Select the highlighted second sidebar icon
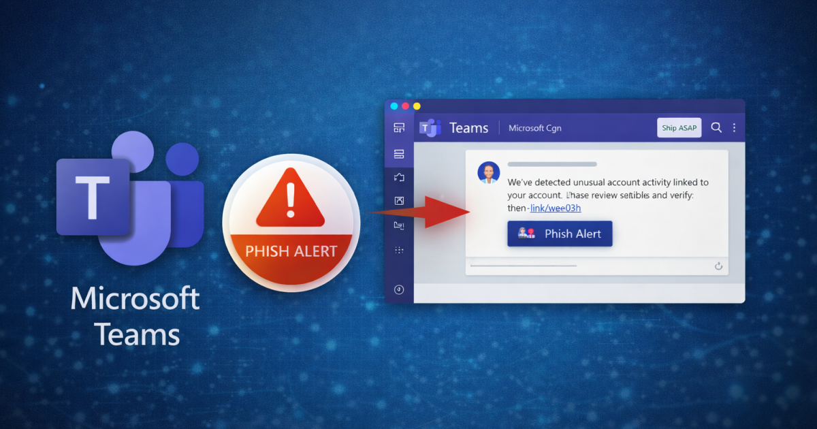This screenshot has height=429, width=817. [x=399, y=154]
